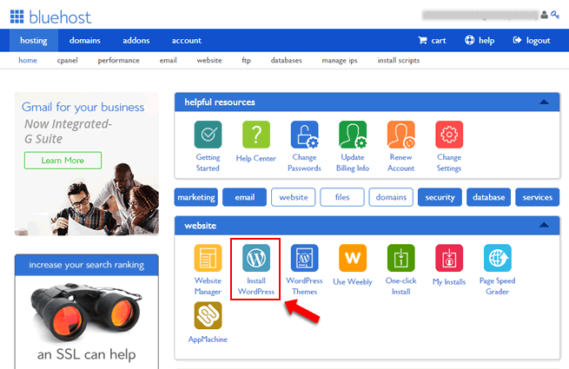Open the ftp submenu item

(x=247, y=60)
